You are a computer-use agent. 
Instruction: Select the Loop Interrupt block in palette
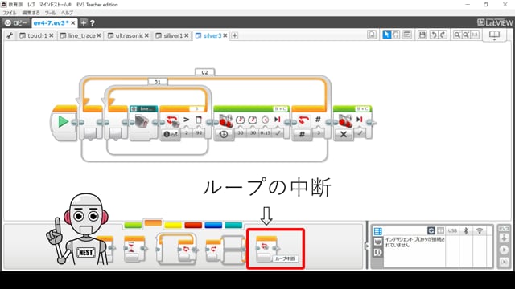pos(266,249)
